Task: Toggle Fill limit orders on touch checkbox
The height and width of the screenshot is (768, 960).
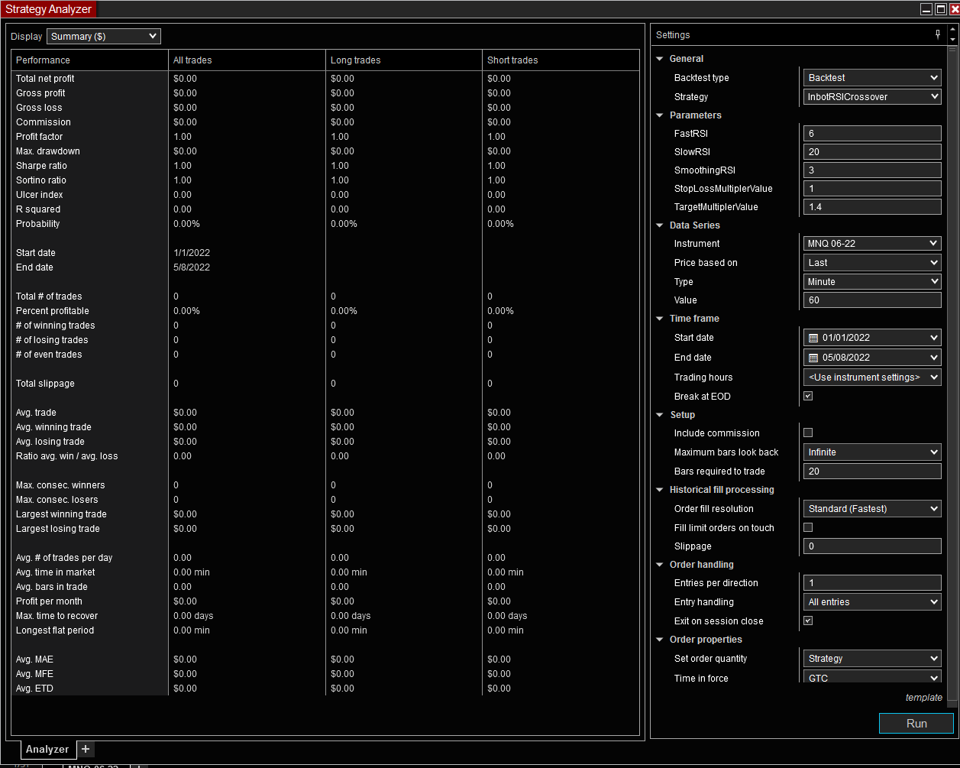Action: pyautogui.click(x=808, y=527)
